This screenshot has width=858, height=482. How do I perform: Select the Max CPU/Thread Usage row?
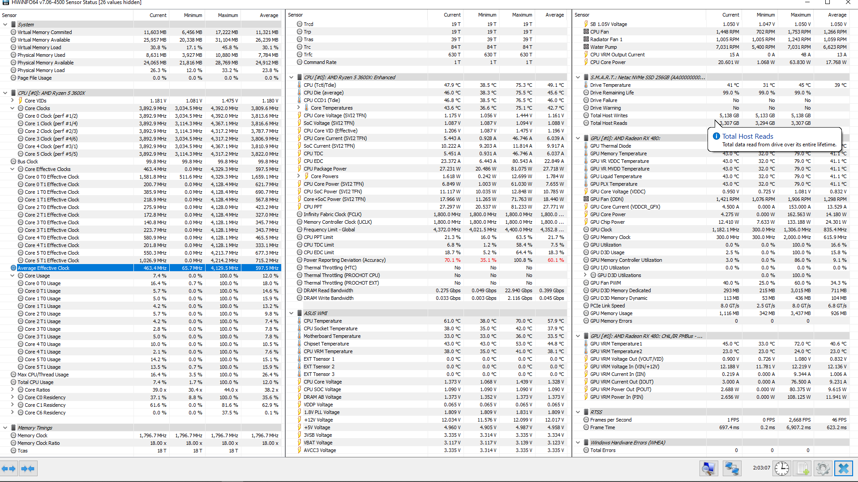pyautogui.click(x=141, y=375)
